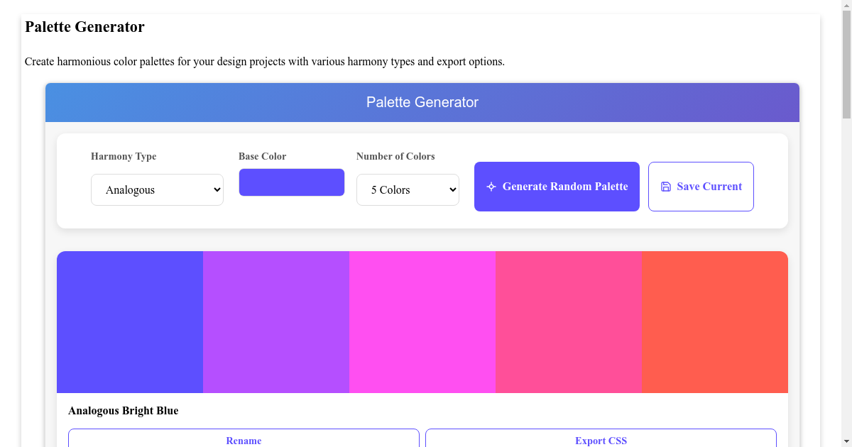
Task: Click the scrollbar down arrow
Action: (x=846, y=441)
